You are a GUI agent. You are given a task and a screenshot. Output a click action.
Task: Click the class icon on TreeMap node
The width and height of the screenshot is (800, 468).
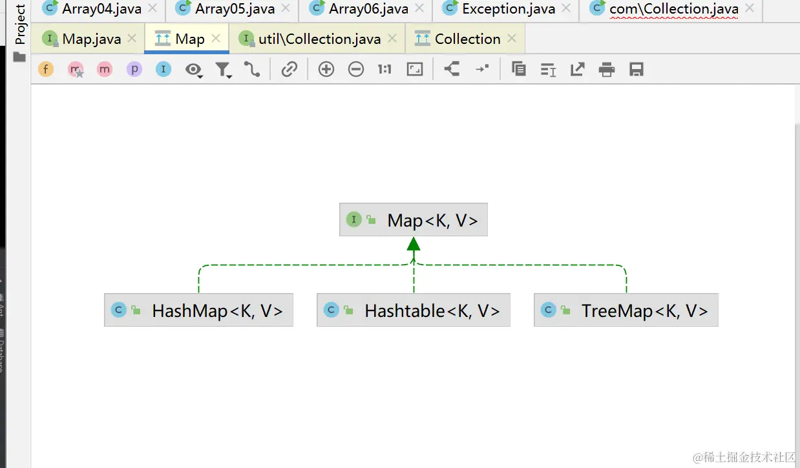point(548,310)
